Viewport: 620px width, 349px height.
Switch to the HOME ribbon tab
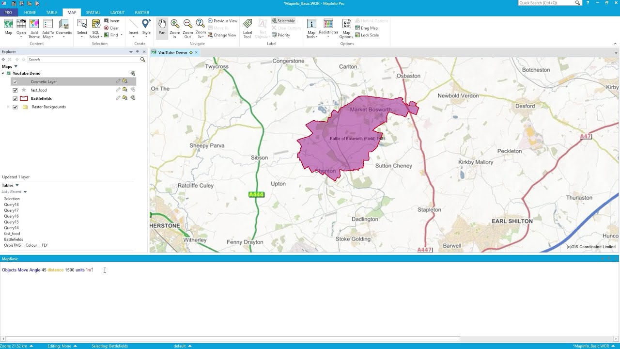click(x=30, y=12)
